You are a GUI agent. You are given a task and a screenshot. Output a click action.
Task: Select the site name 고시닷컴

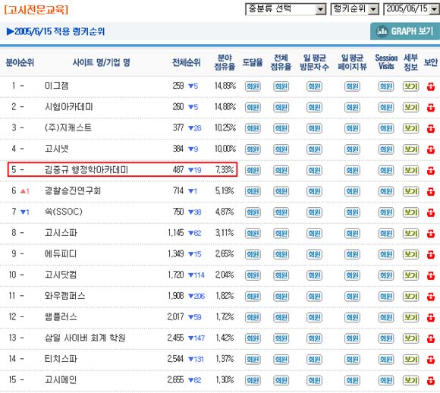[61, 275]
